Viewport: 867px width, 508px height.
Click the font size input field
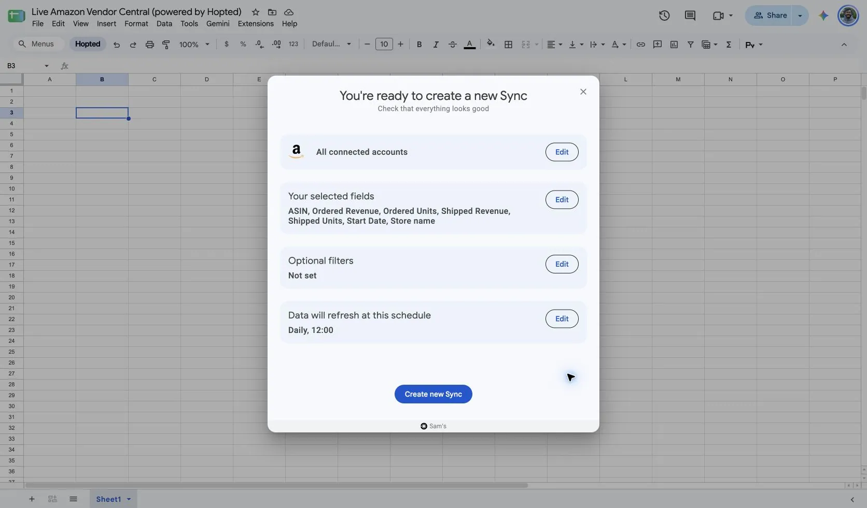(x=384, y=45)
